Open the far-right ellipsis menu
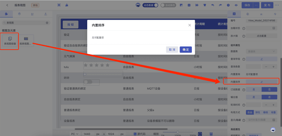The height and width of the screenshot is (136, 282). click(x=277, y=5)
